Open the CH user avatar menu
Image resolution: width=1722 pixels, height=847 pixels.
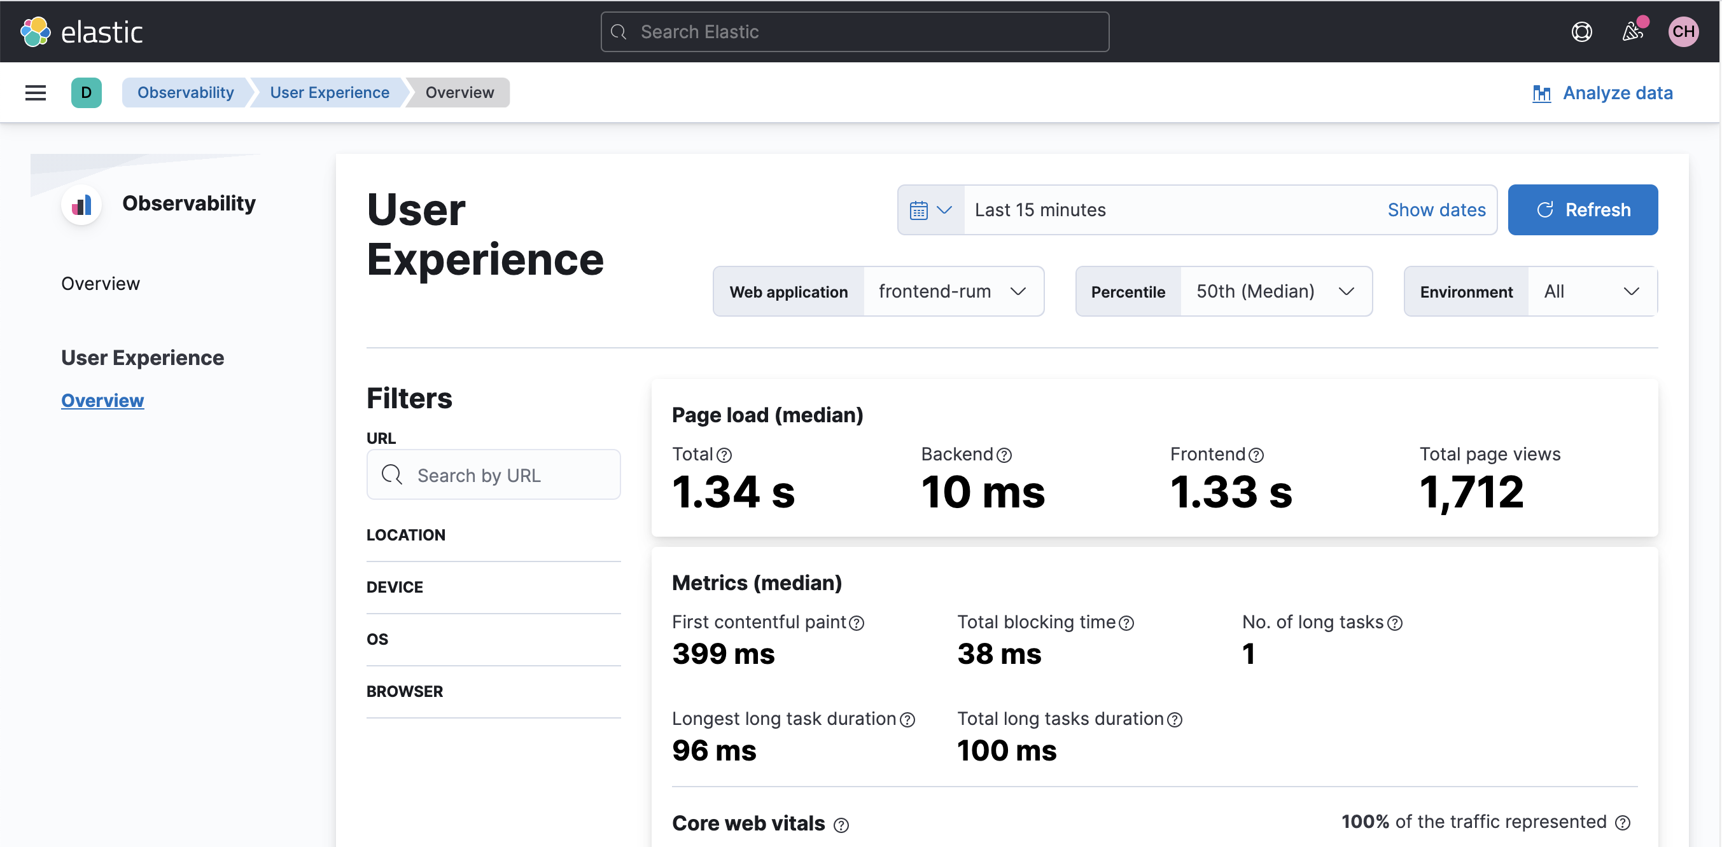coord(1683,31)
